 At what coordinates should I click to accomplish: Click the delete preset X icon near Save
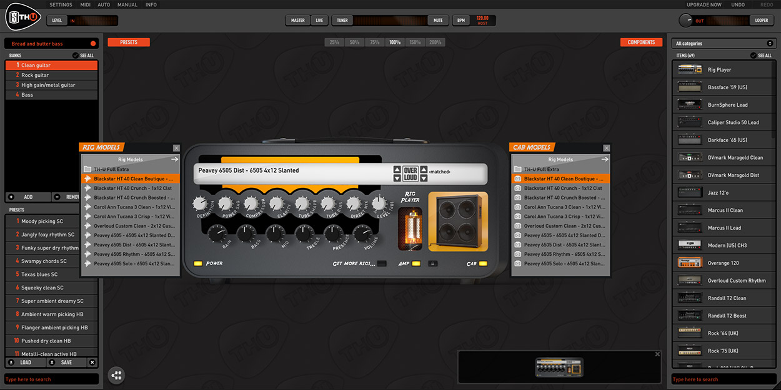point(92,362)
